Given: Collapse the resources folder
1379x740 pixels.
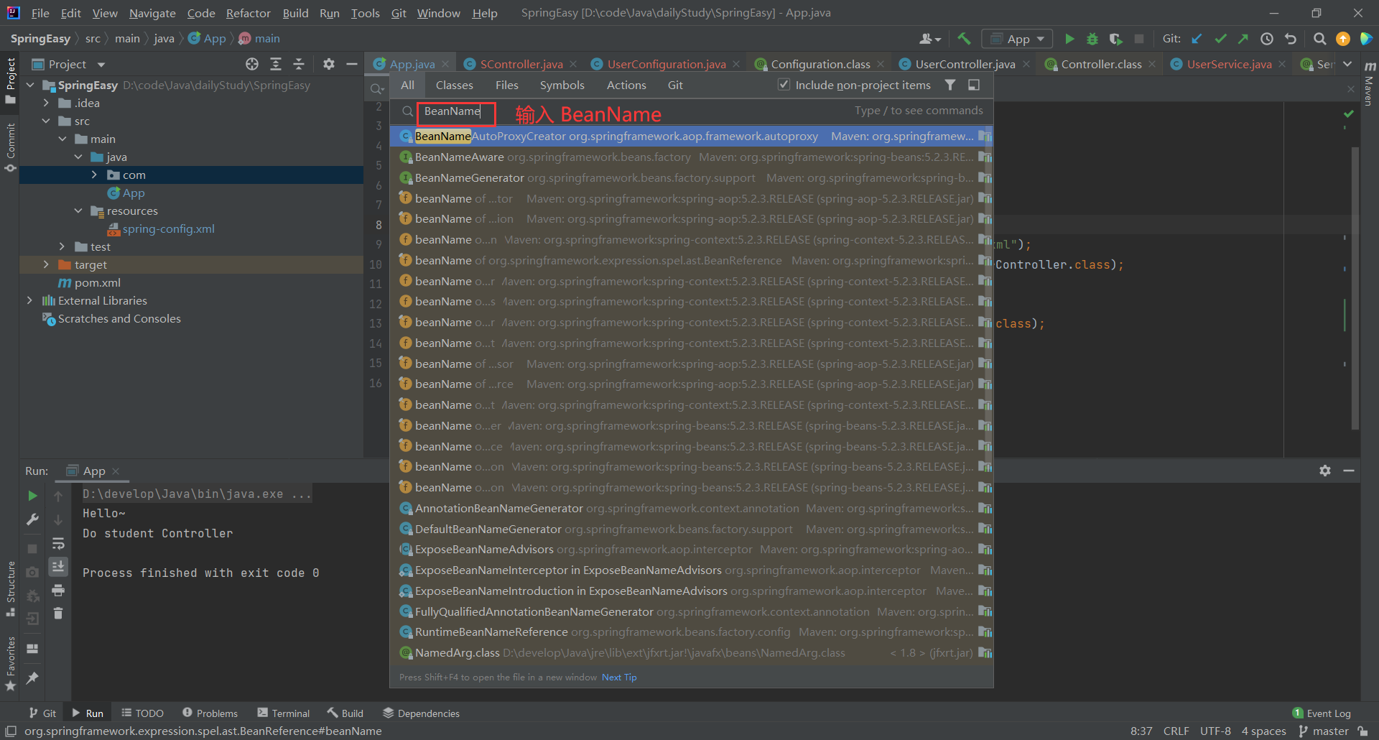Looking at the screenshot, I should coord(78,211).
